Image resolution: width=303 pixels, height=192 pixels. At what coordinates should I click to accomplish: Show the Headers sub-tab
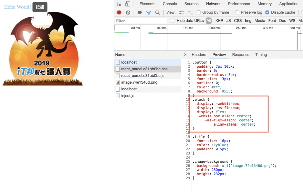click(199, 55)
